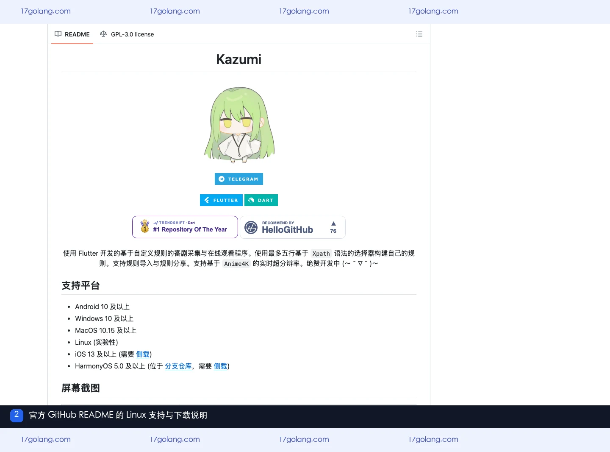Click the Anime4K code text

pos(236,264)
